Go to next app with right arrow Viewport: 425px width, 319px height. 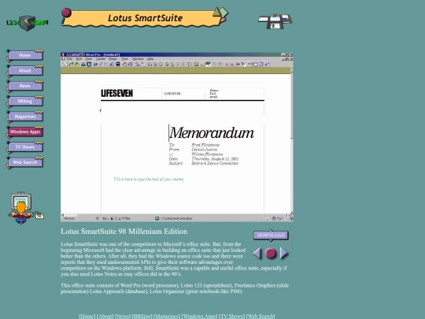click(x=284, y=254)
